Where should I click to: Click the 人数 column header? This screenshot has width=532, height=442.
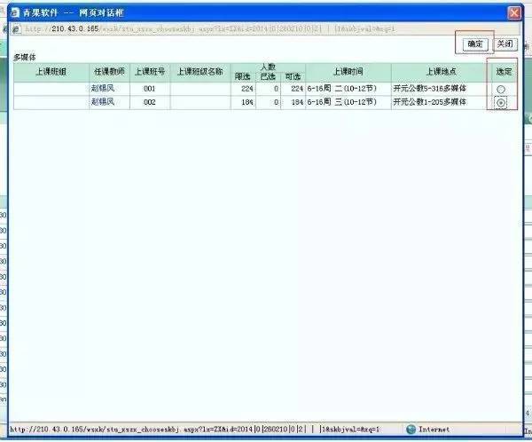(268, 67)
